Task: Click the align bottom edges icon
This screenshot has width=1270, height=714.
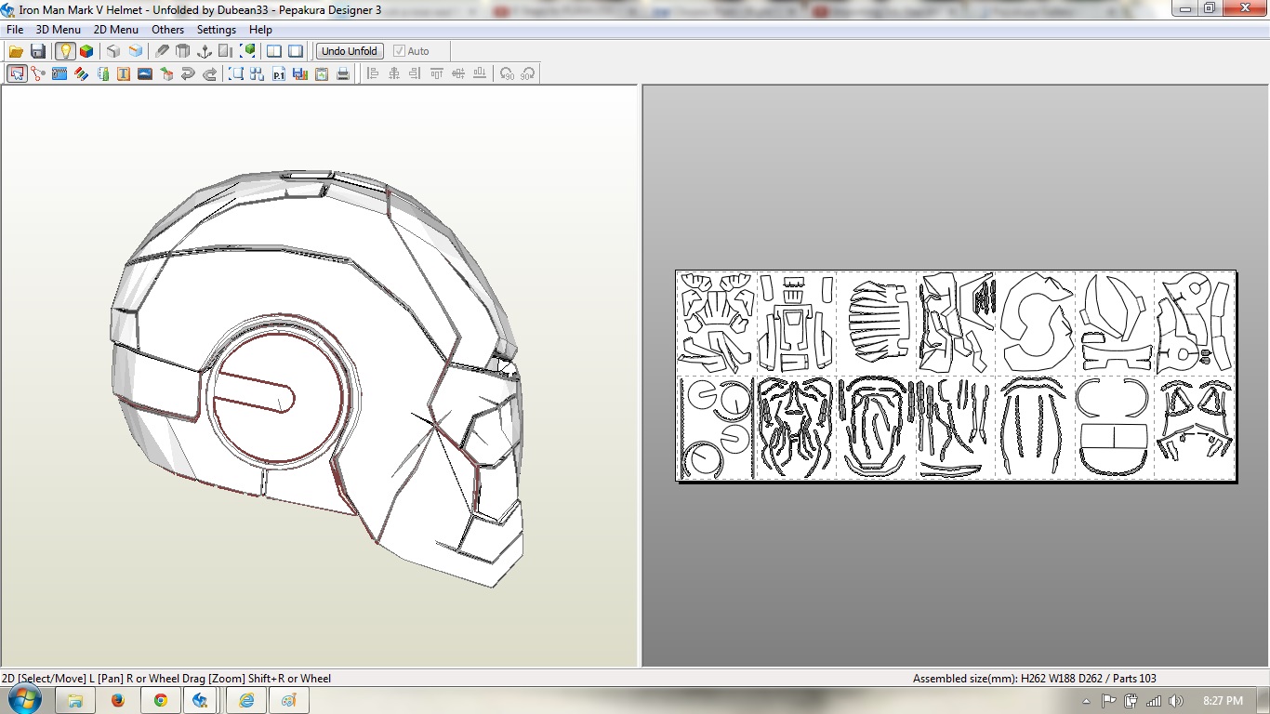Action: pyautogui.click(x=480, y=73)
